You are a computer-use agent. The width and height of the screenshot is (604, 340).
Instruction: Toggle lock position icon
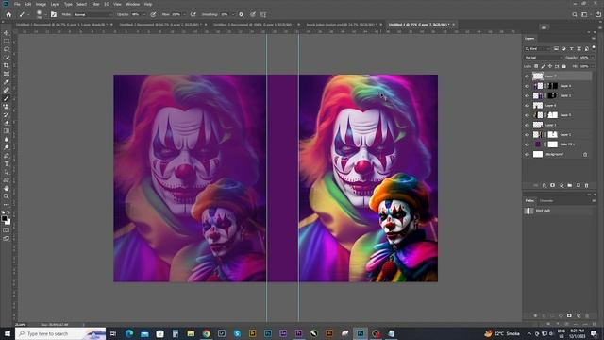tap(550, 66)
